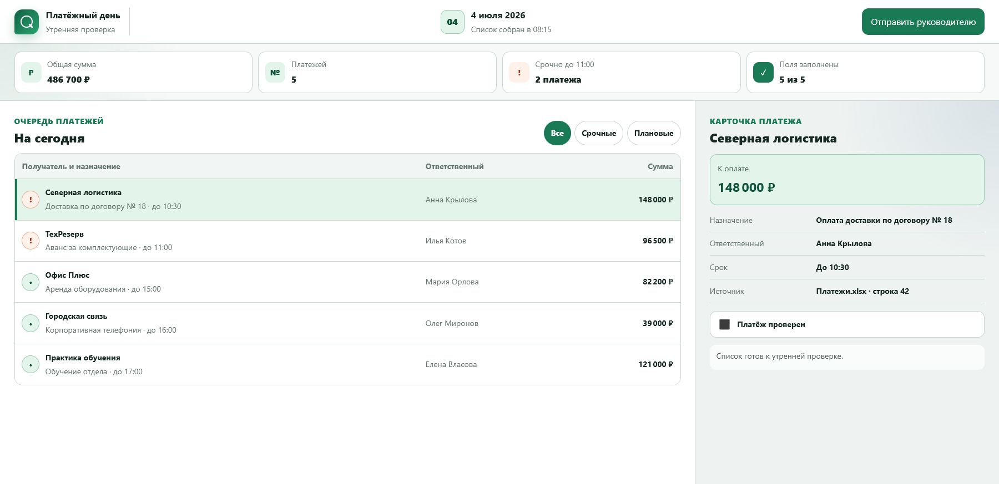Open the ТехРезерв payment row
This screenshot has height=484, width=999.
click(347, 241)
